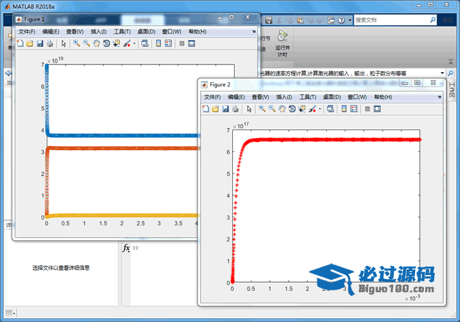
Task: Hide Plot Tools icon in Figure 1
Action: click(182, 44)
